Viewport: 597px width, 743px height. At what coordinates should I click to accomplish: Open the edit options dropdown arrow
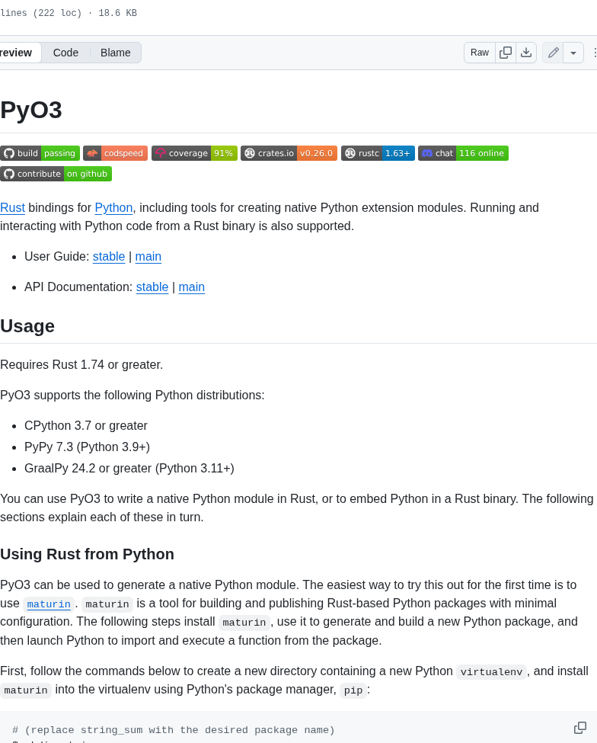(x=573, y=53)
